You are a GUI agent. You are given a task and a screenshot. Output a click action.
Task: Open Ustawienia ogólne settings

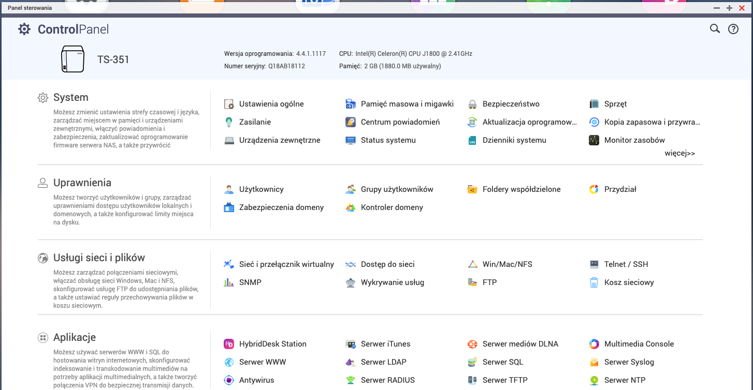pos(271,104)
